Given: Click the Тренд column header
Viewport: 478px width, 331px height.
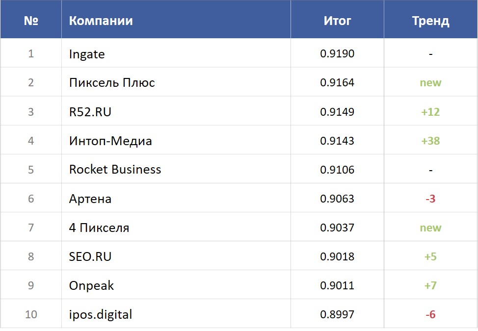Looking at the screenshot, I should [430, 21].
